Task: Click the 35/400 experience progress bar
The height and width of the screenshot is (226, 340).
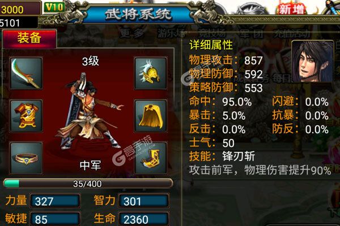Action: click(x=88, y=184)
